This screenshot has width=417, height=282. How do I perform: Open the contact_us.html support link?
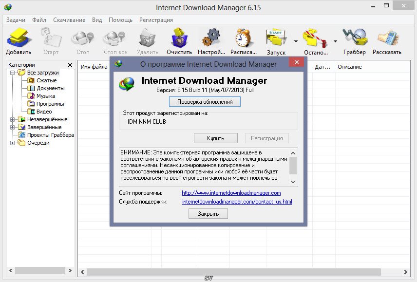pyautogui.click(x=237, y=202)
